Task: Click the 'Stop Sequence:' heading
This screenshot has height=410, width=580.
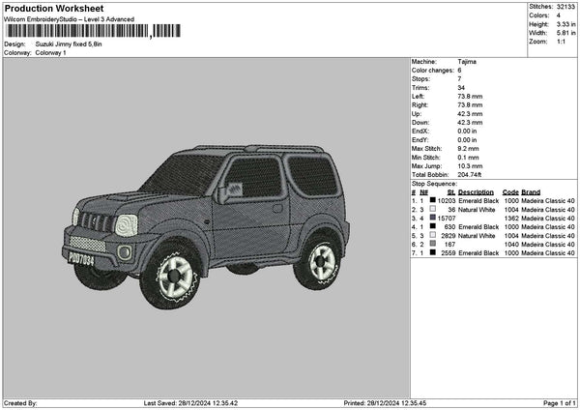Action: 434,184
